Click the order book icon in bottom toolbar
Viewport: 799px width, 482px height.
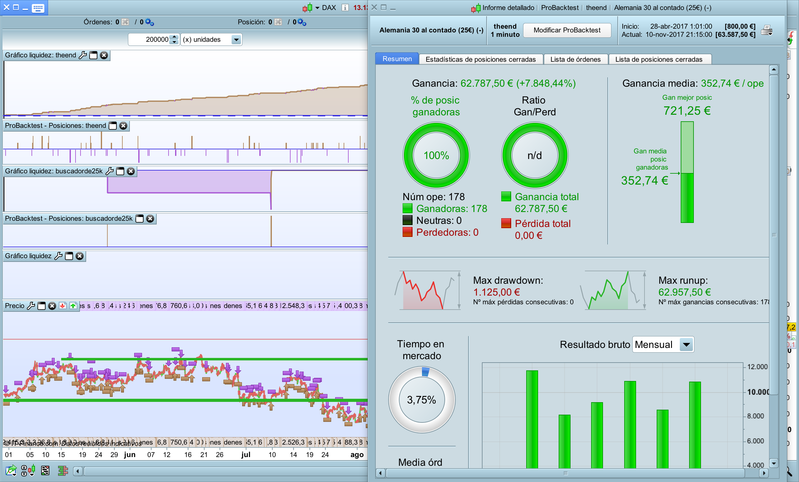coord(63,471)
